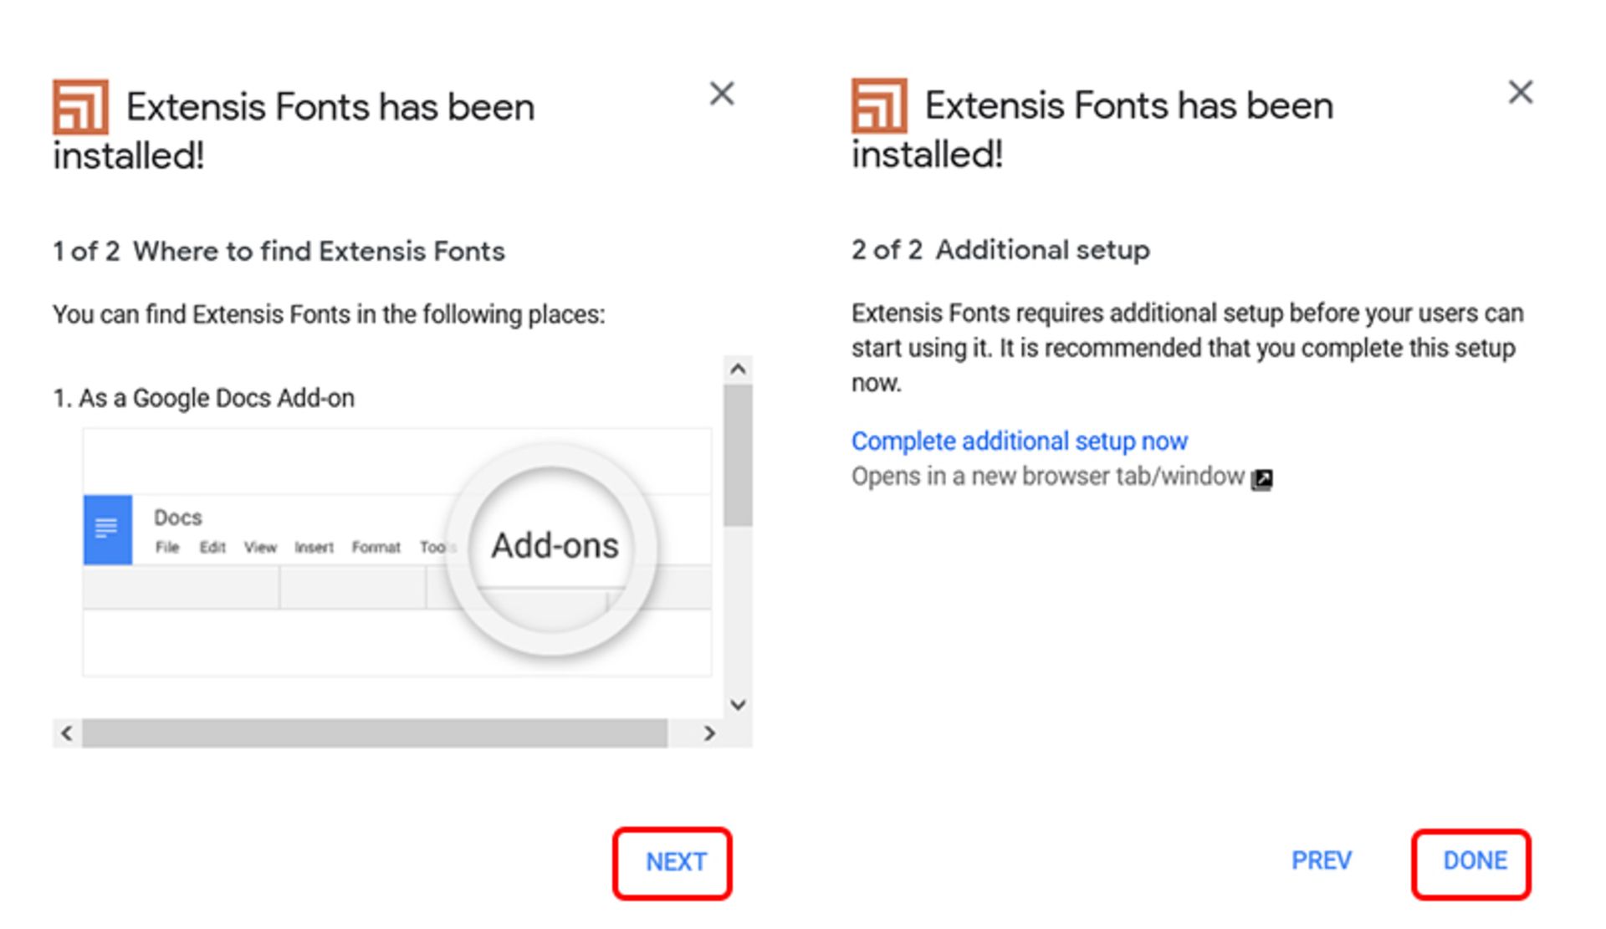
Task: Click the DONE button
Action: tap(1473, 861)
